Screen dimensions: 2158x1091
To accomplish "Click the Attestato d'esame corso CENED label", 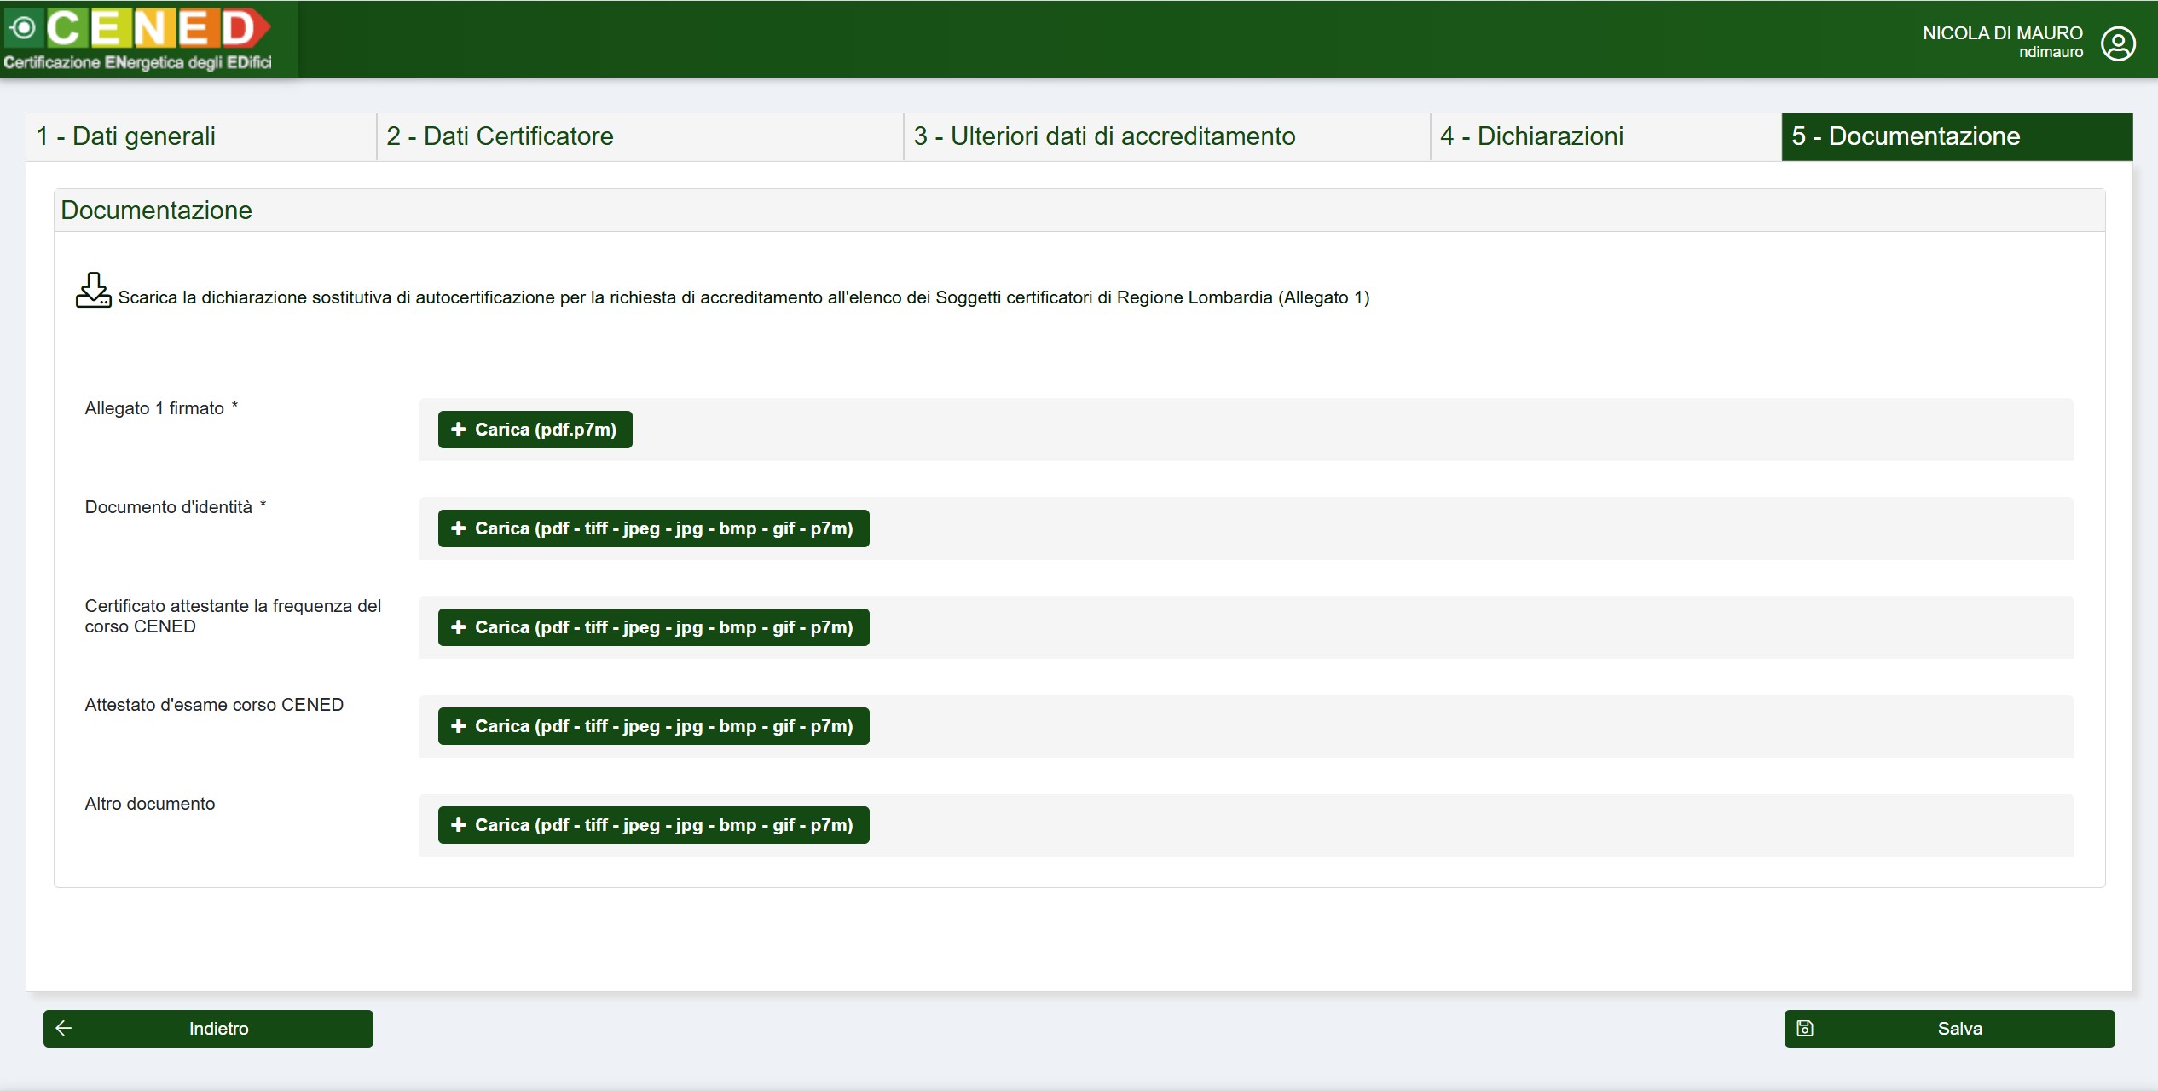I will [x=214, y=705].
